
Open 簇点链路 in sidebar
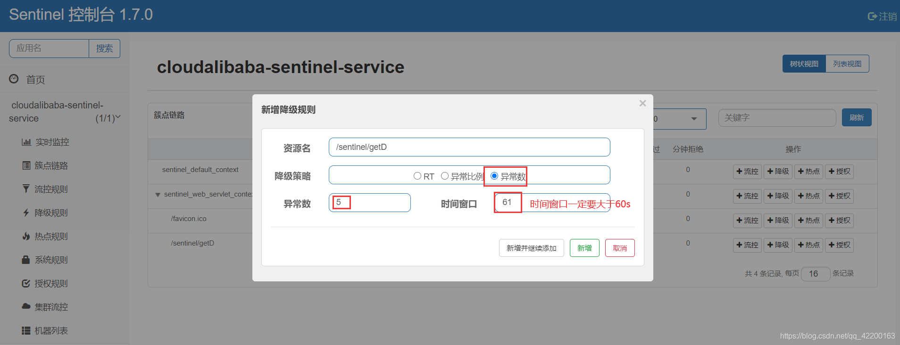click(45, 165)
